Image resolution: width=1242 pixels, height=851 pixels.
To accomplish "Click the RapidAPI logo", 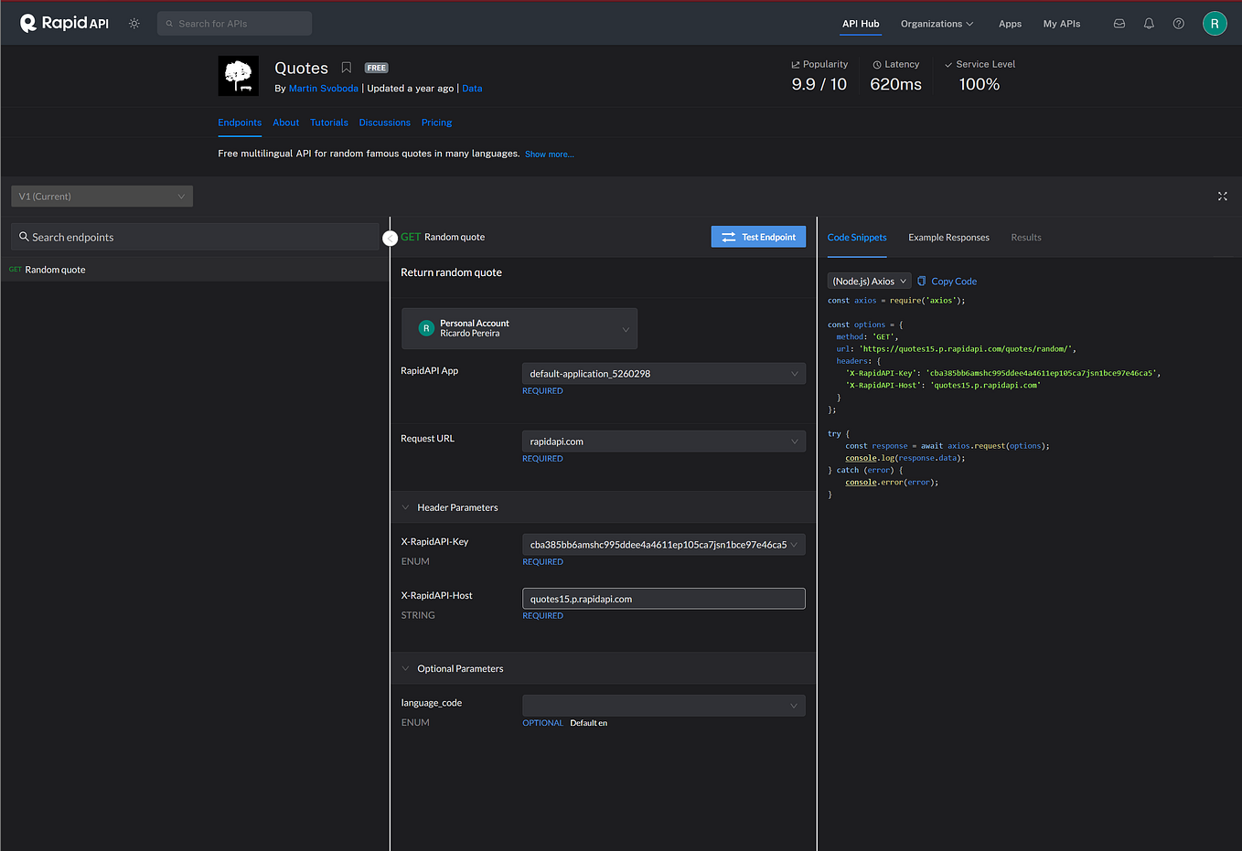I will [64, 23].
